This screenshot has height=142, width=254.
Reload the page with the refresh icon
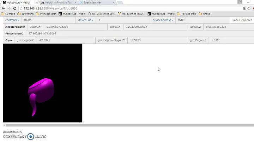tap(15, 8)
